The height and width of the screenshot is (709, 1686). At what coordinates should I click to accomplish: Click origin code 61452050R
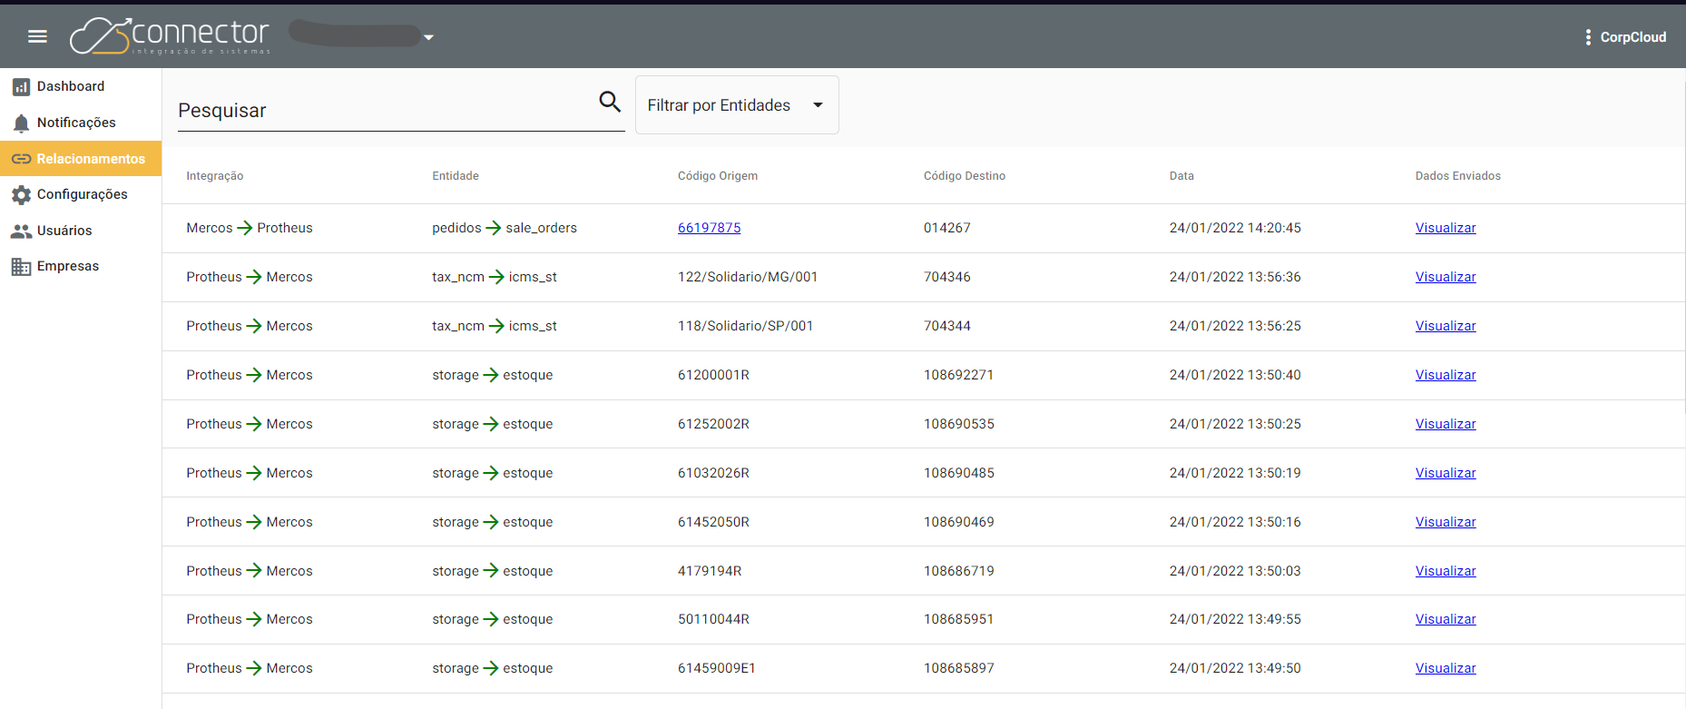click(714, 522)
